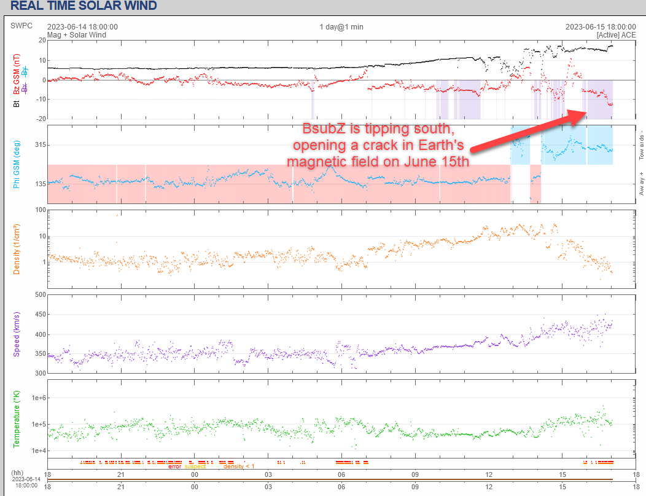
Task: Click the yellow "suspect" legend label
Action: pyautogui.click(x=195, y=466)
